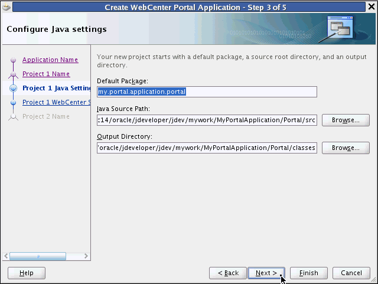Click the horizontal scrollbar thumb in step list

click(x=38, y=256)
